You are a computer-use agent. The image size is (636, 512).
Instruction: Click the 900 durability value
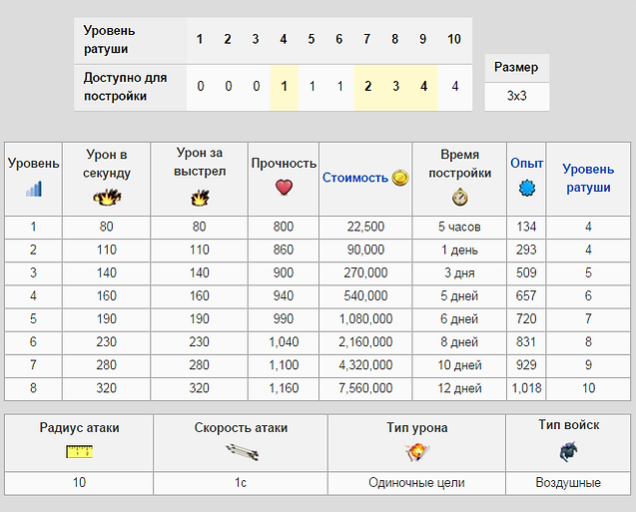pos(284,272)
